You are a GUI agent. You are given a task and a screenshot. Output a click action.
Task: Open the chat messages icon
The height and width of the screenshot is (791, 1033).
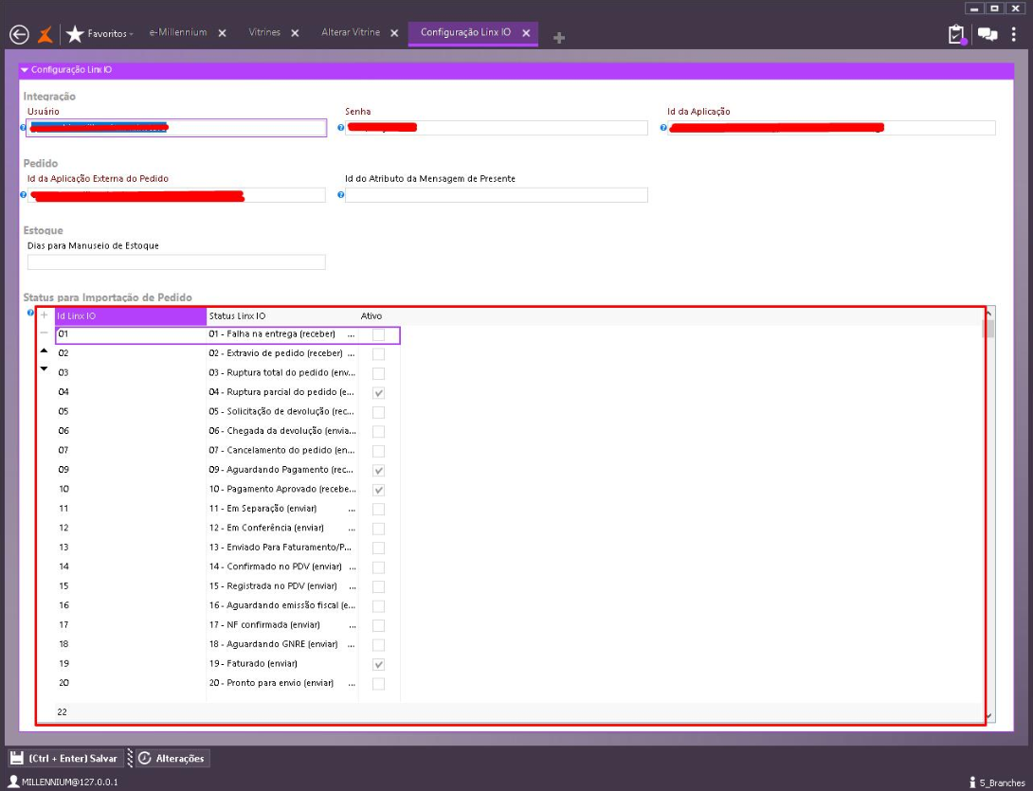[x=987, y=34]
